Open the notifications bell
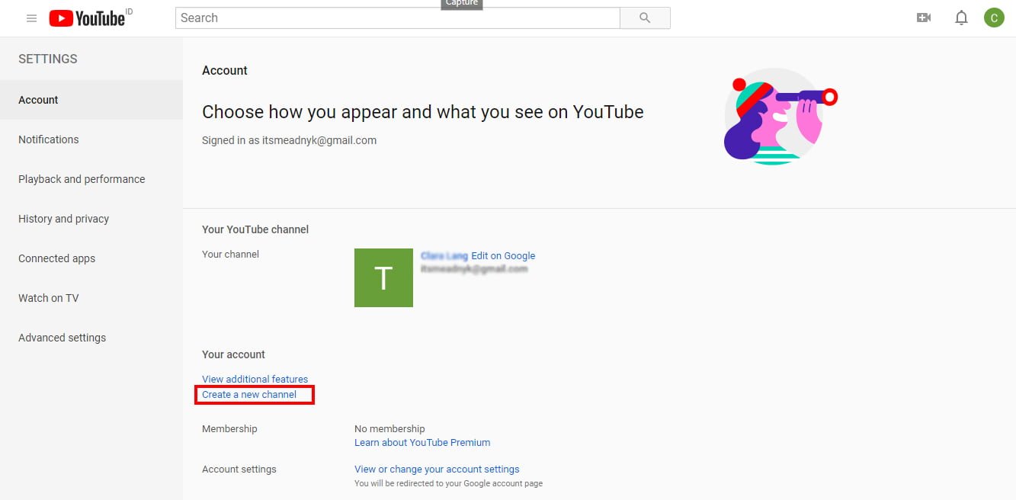 point(961,17)
